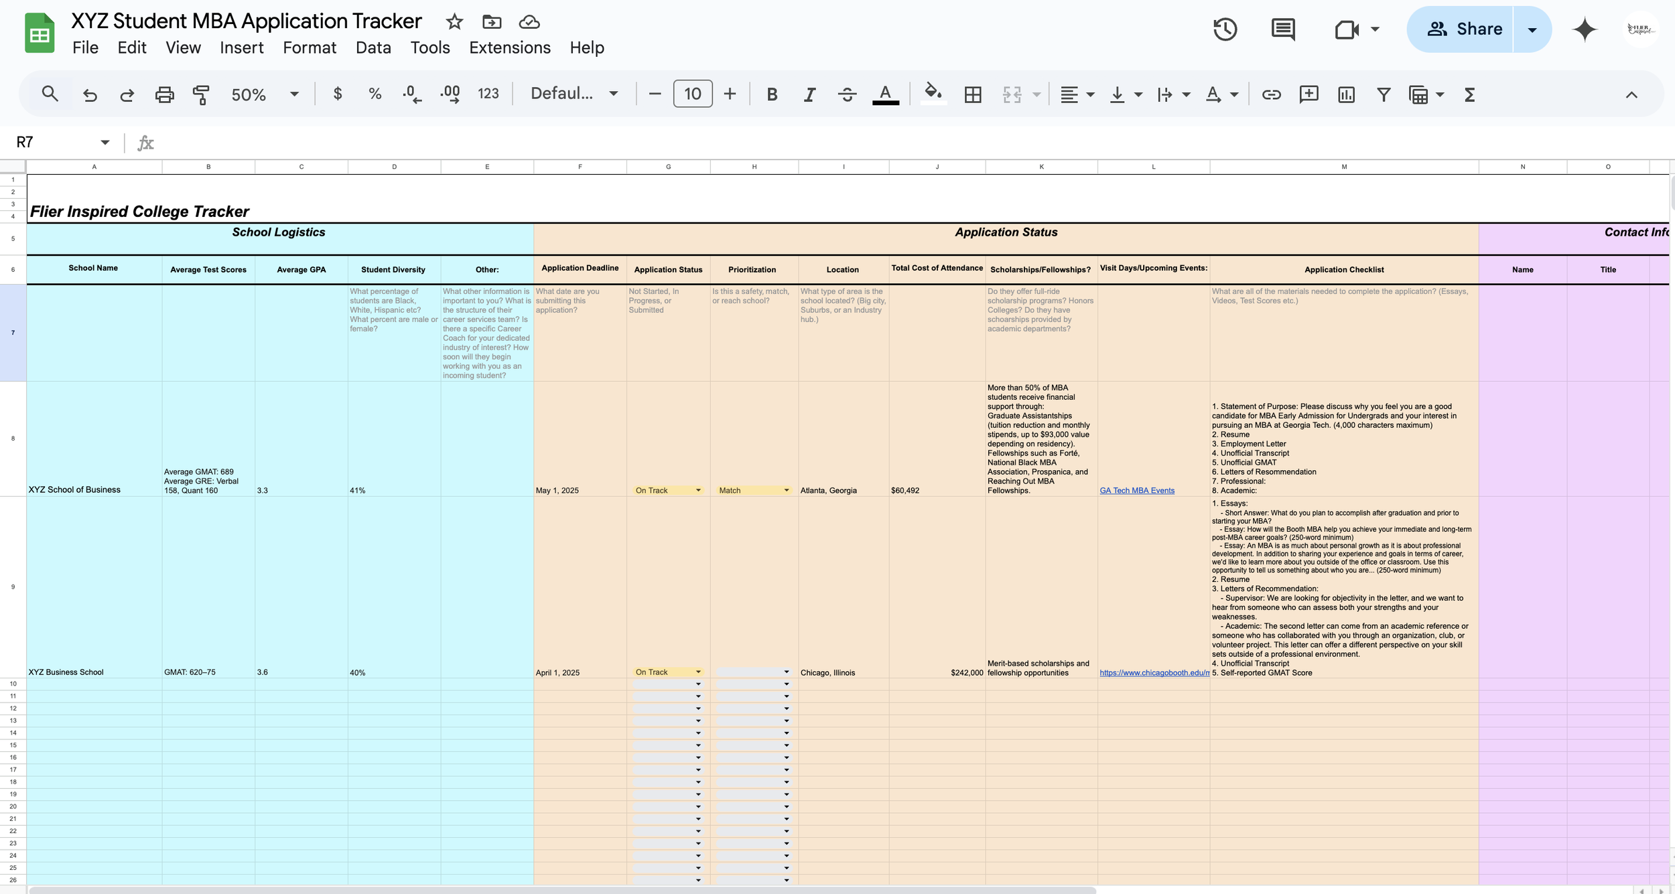Open version history clock icon
The image size is (1675, 894).
tap(1225, 29)
